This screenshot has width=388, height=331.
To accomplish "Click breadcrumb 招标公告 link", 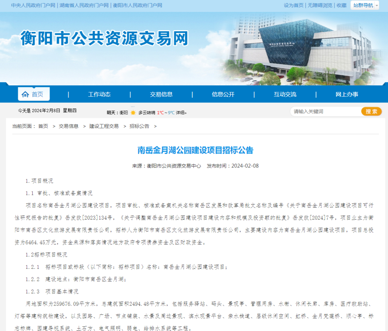I will [139, 126].
